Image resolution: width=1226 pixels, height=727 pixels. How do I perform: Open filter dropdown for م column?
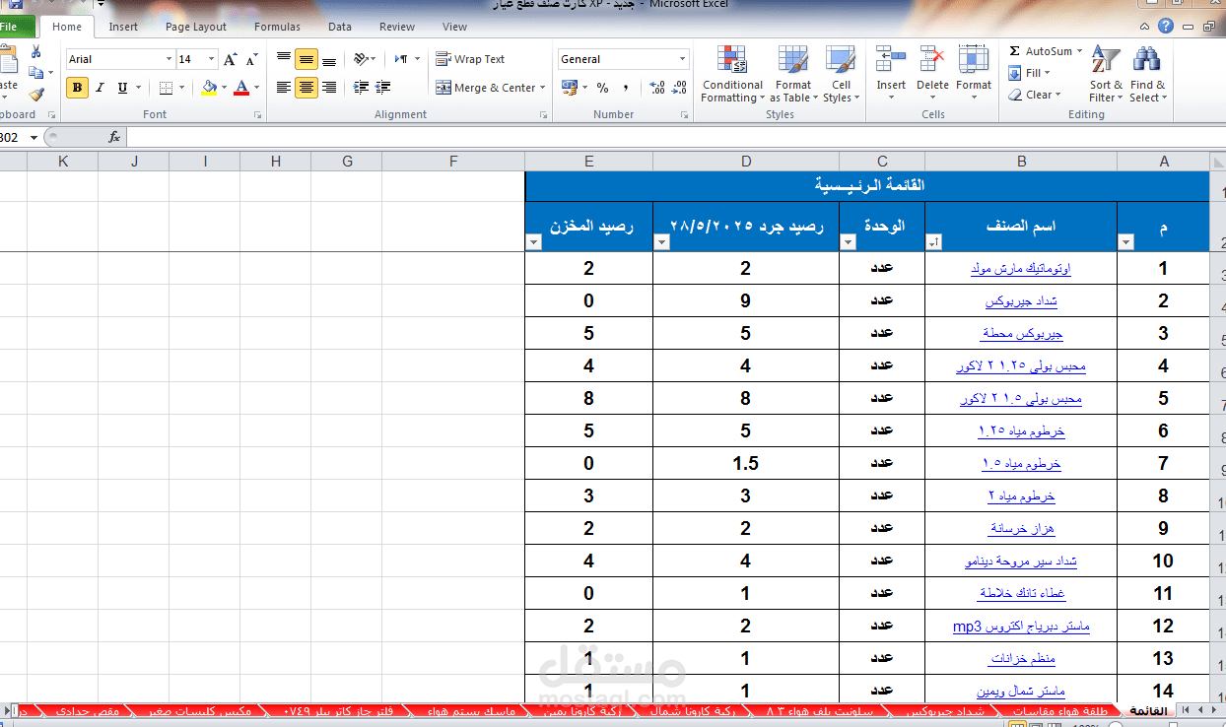1126,242
